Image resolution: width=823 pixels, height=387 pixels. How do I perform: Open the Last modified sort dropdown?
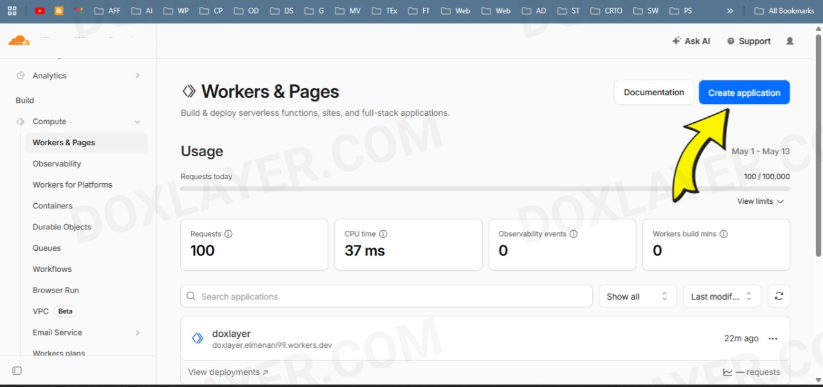tap(722, 296)
